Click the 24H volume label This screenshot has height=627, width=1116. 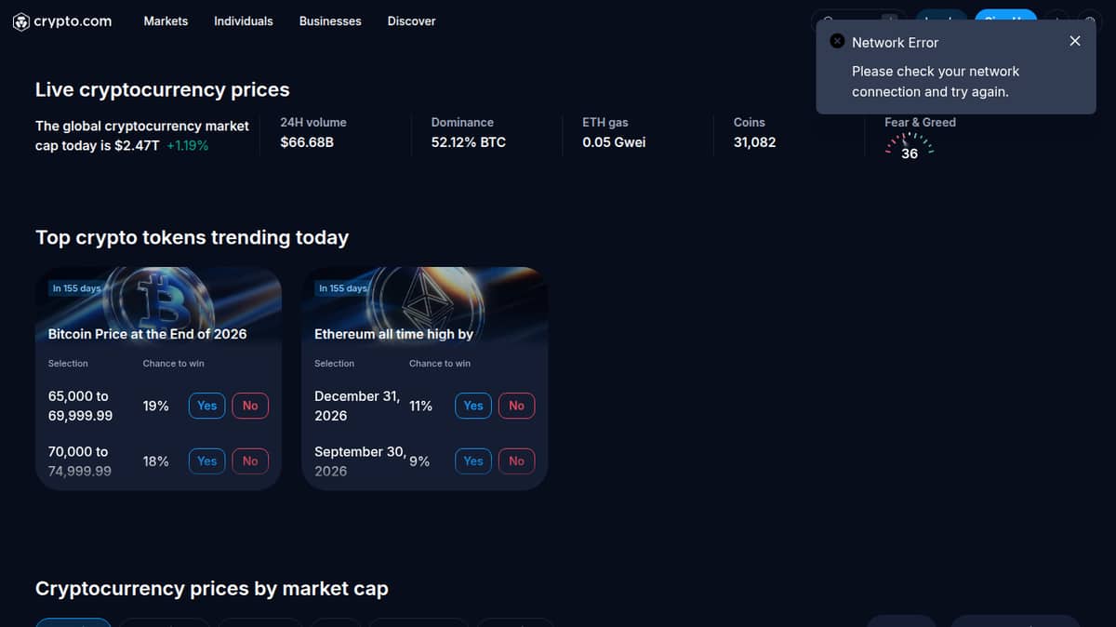click(x=313, y=122)
